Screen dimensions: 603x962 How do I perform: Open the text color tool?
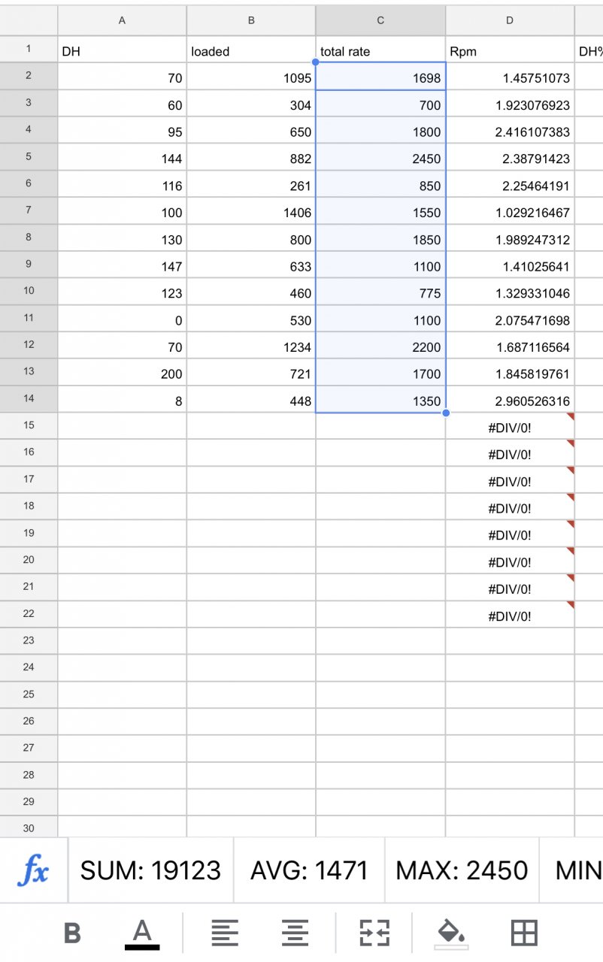142,934
